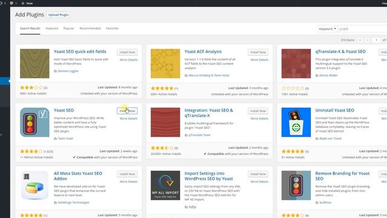Open the Remove Branding for Yoast SEO title
387x218 pixels.
(x=343, y=176)
